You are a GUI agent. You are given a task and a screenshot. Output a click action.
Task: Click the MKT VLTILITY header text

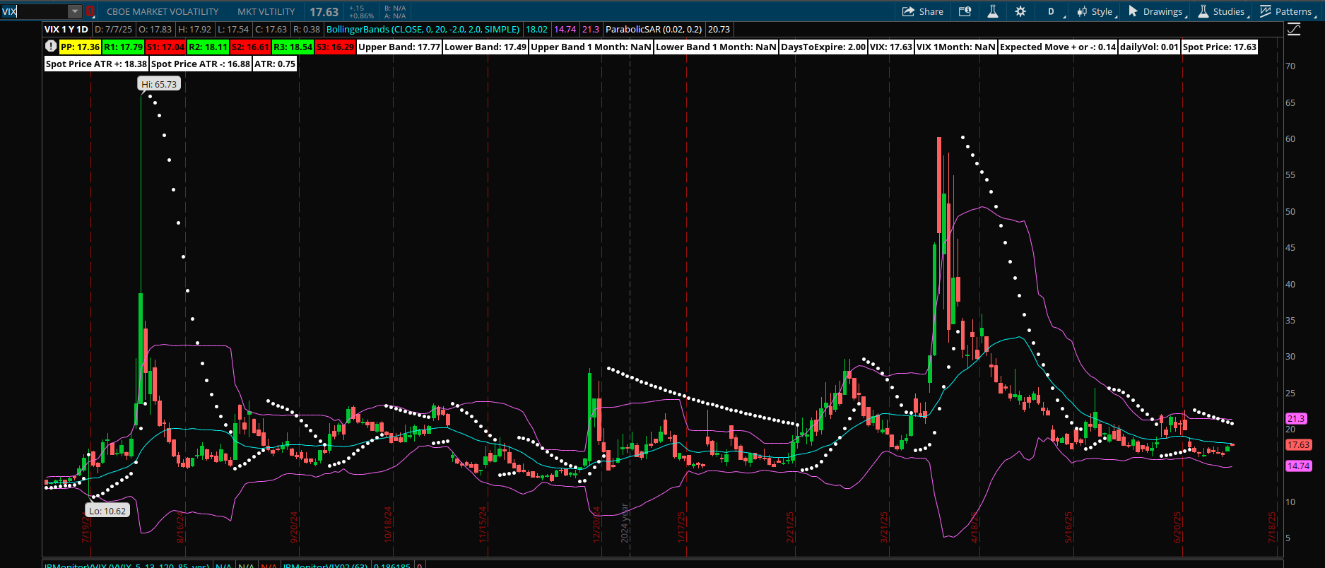[266, 11]
